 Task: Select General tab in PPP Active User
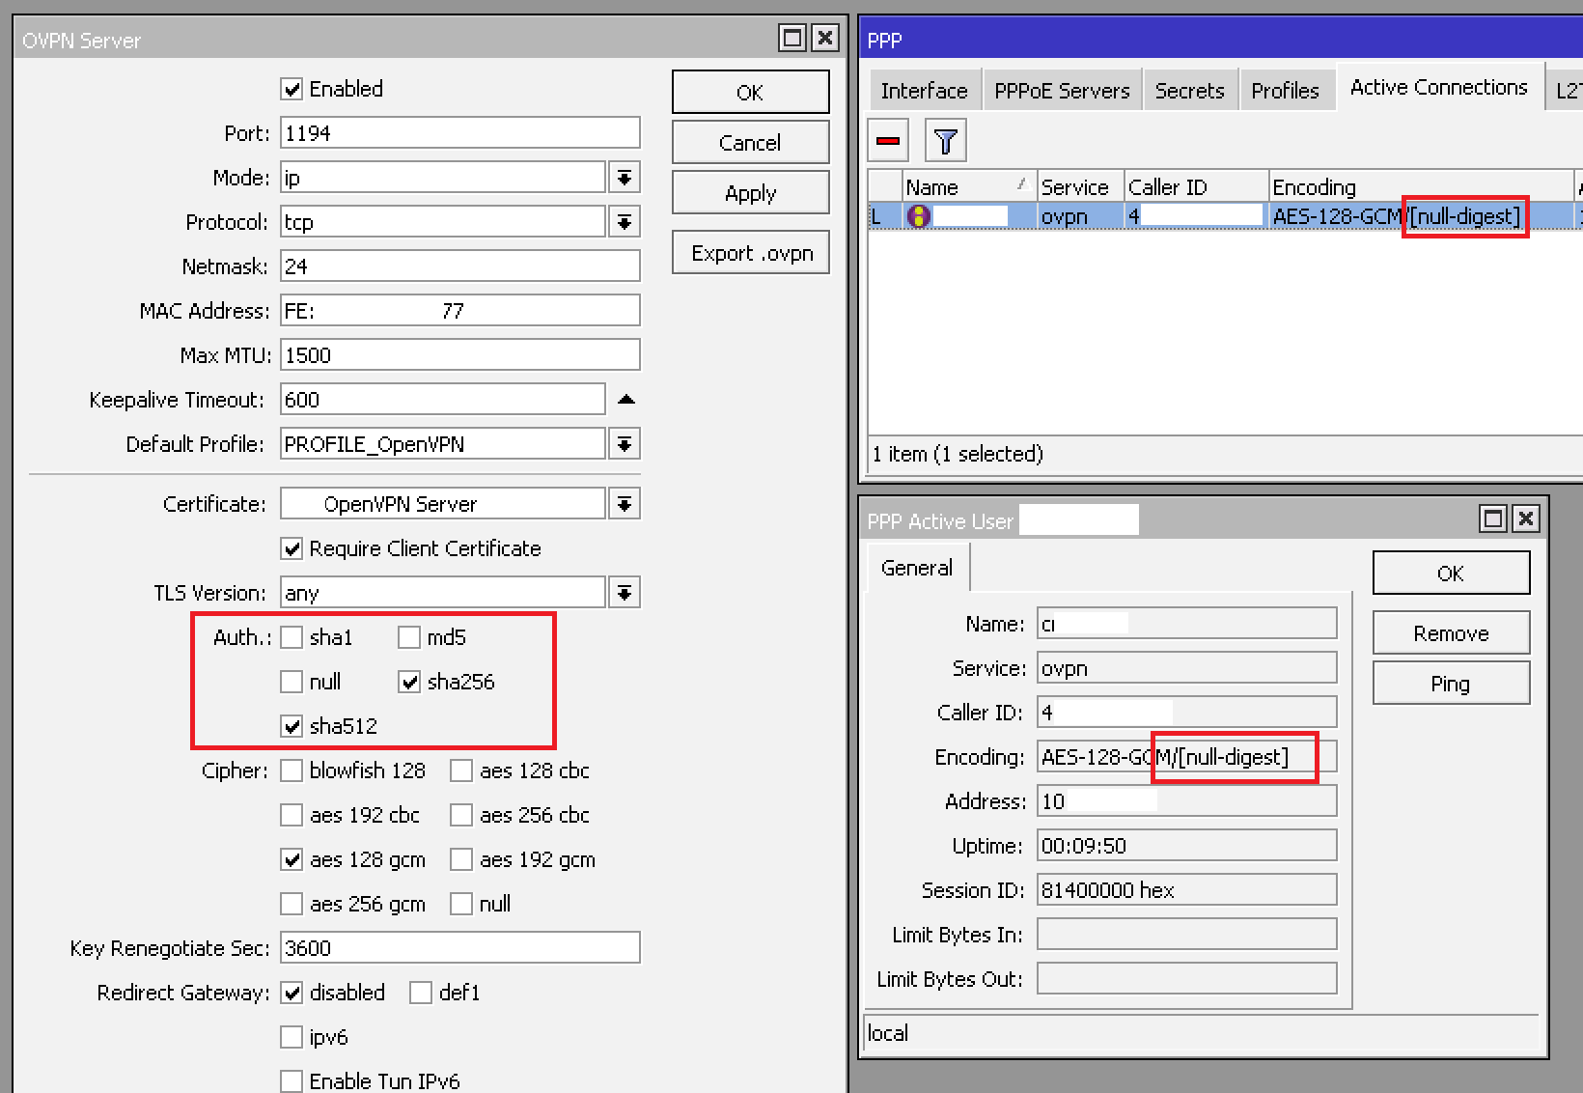click(x=917, y=568)
